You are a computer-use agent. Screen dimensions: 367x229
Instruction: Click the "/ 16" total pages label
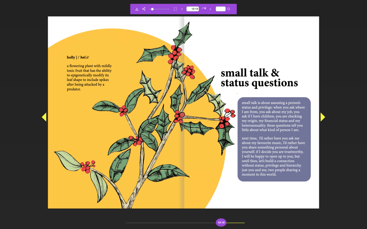click(x=204, y=9)
